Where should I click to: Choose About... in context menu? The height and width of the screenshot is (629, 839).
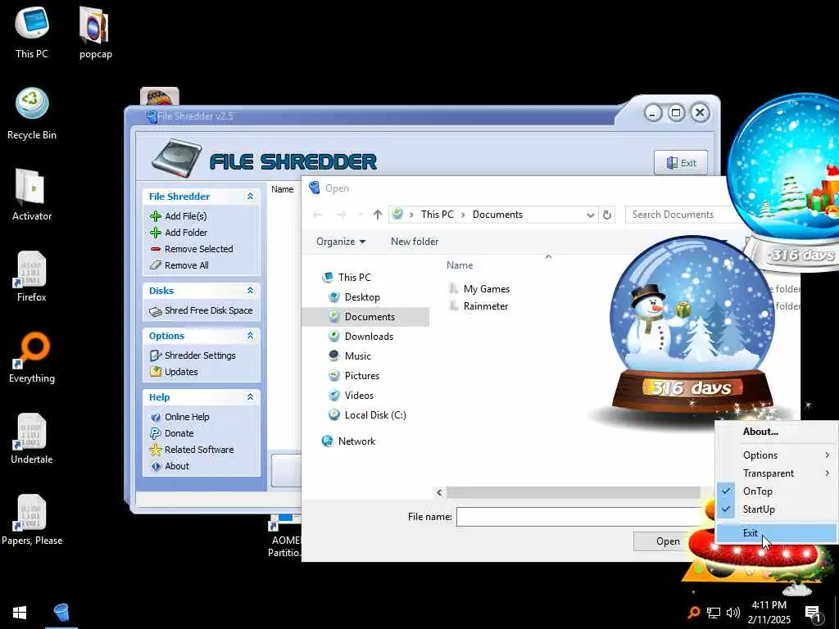coord(777,432)
